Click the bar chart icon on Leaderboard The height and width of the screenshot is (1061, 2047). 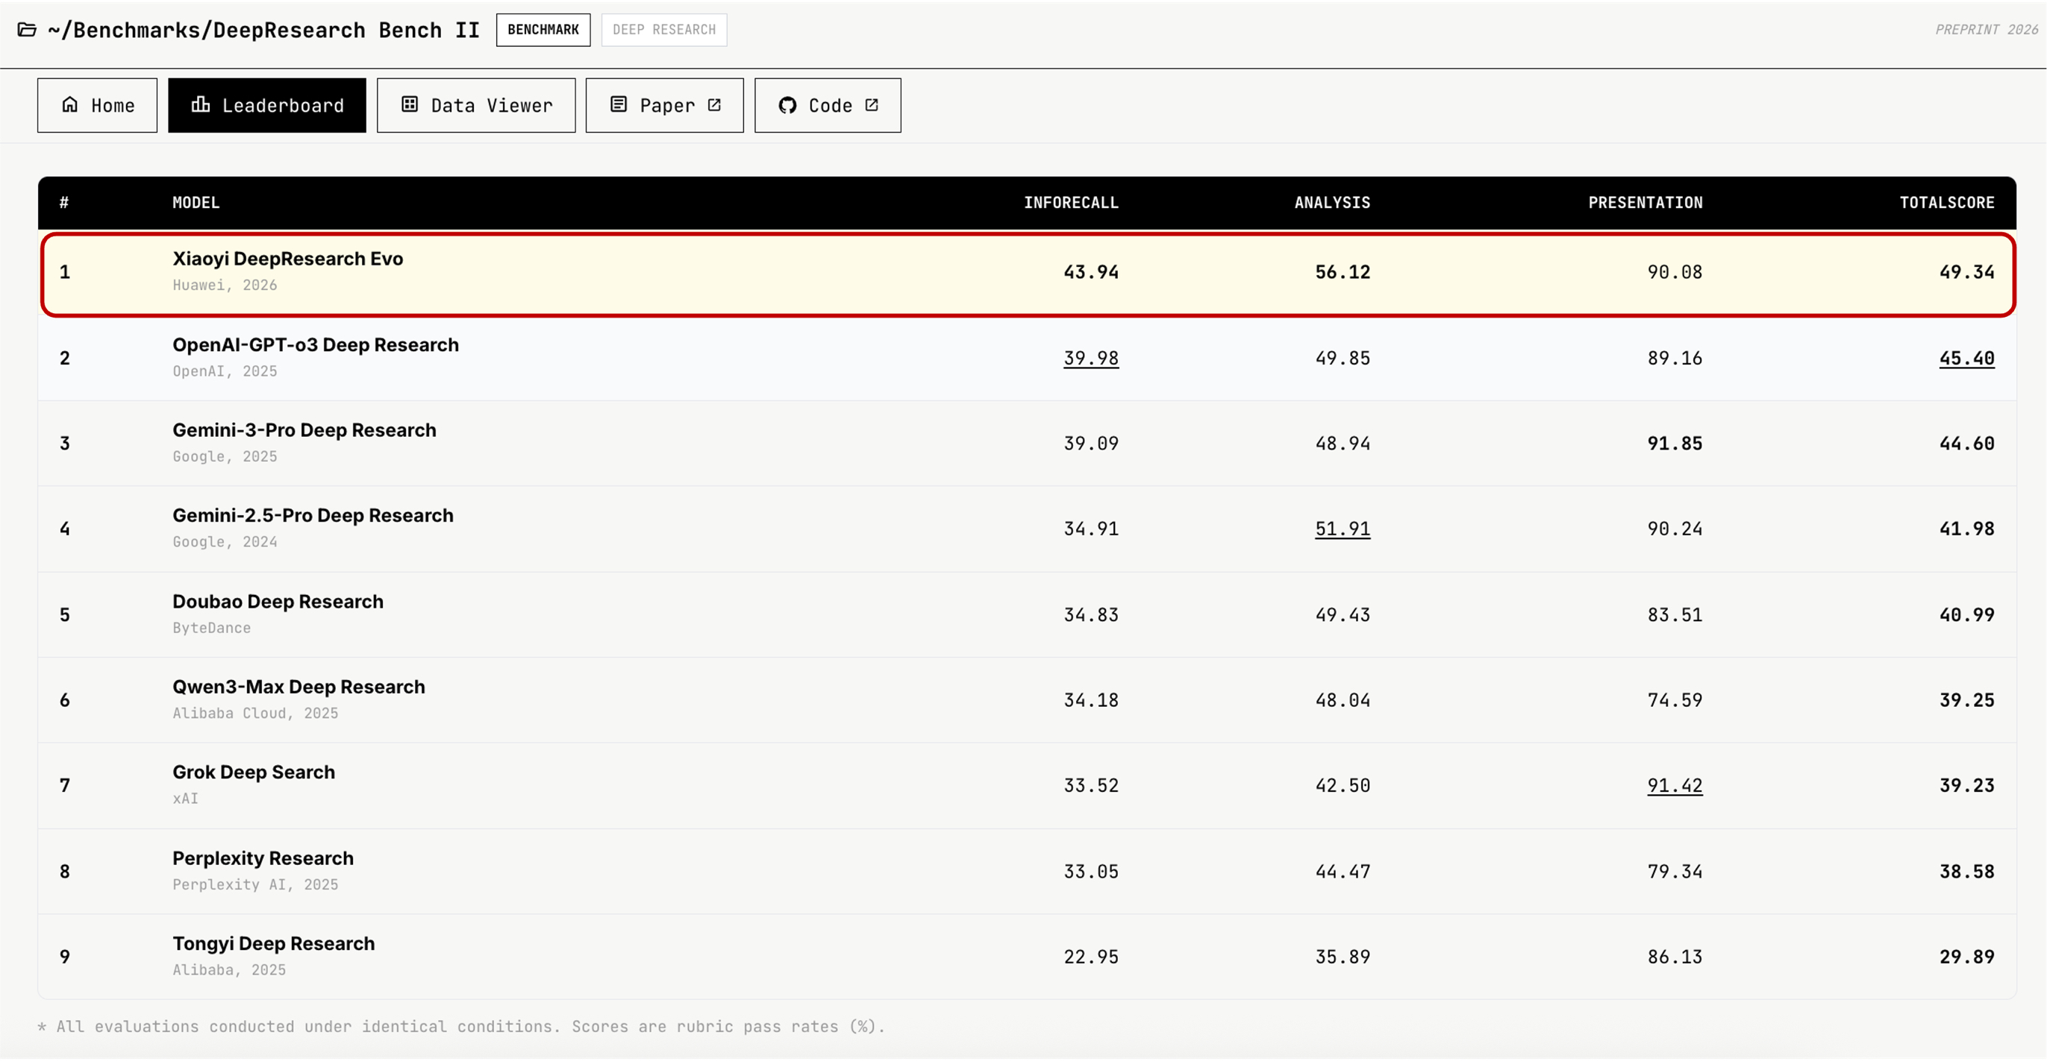[x=201, y=105]
